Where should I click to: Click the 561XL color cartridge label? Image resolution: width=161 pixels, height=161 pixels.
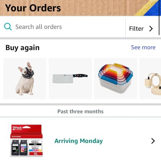[x=35, y=149]
